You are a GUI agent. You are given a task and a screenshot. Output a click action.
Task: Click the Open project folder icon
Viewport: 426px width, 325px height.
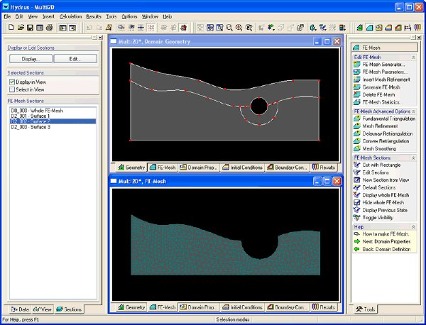21,28
